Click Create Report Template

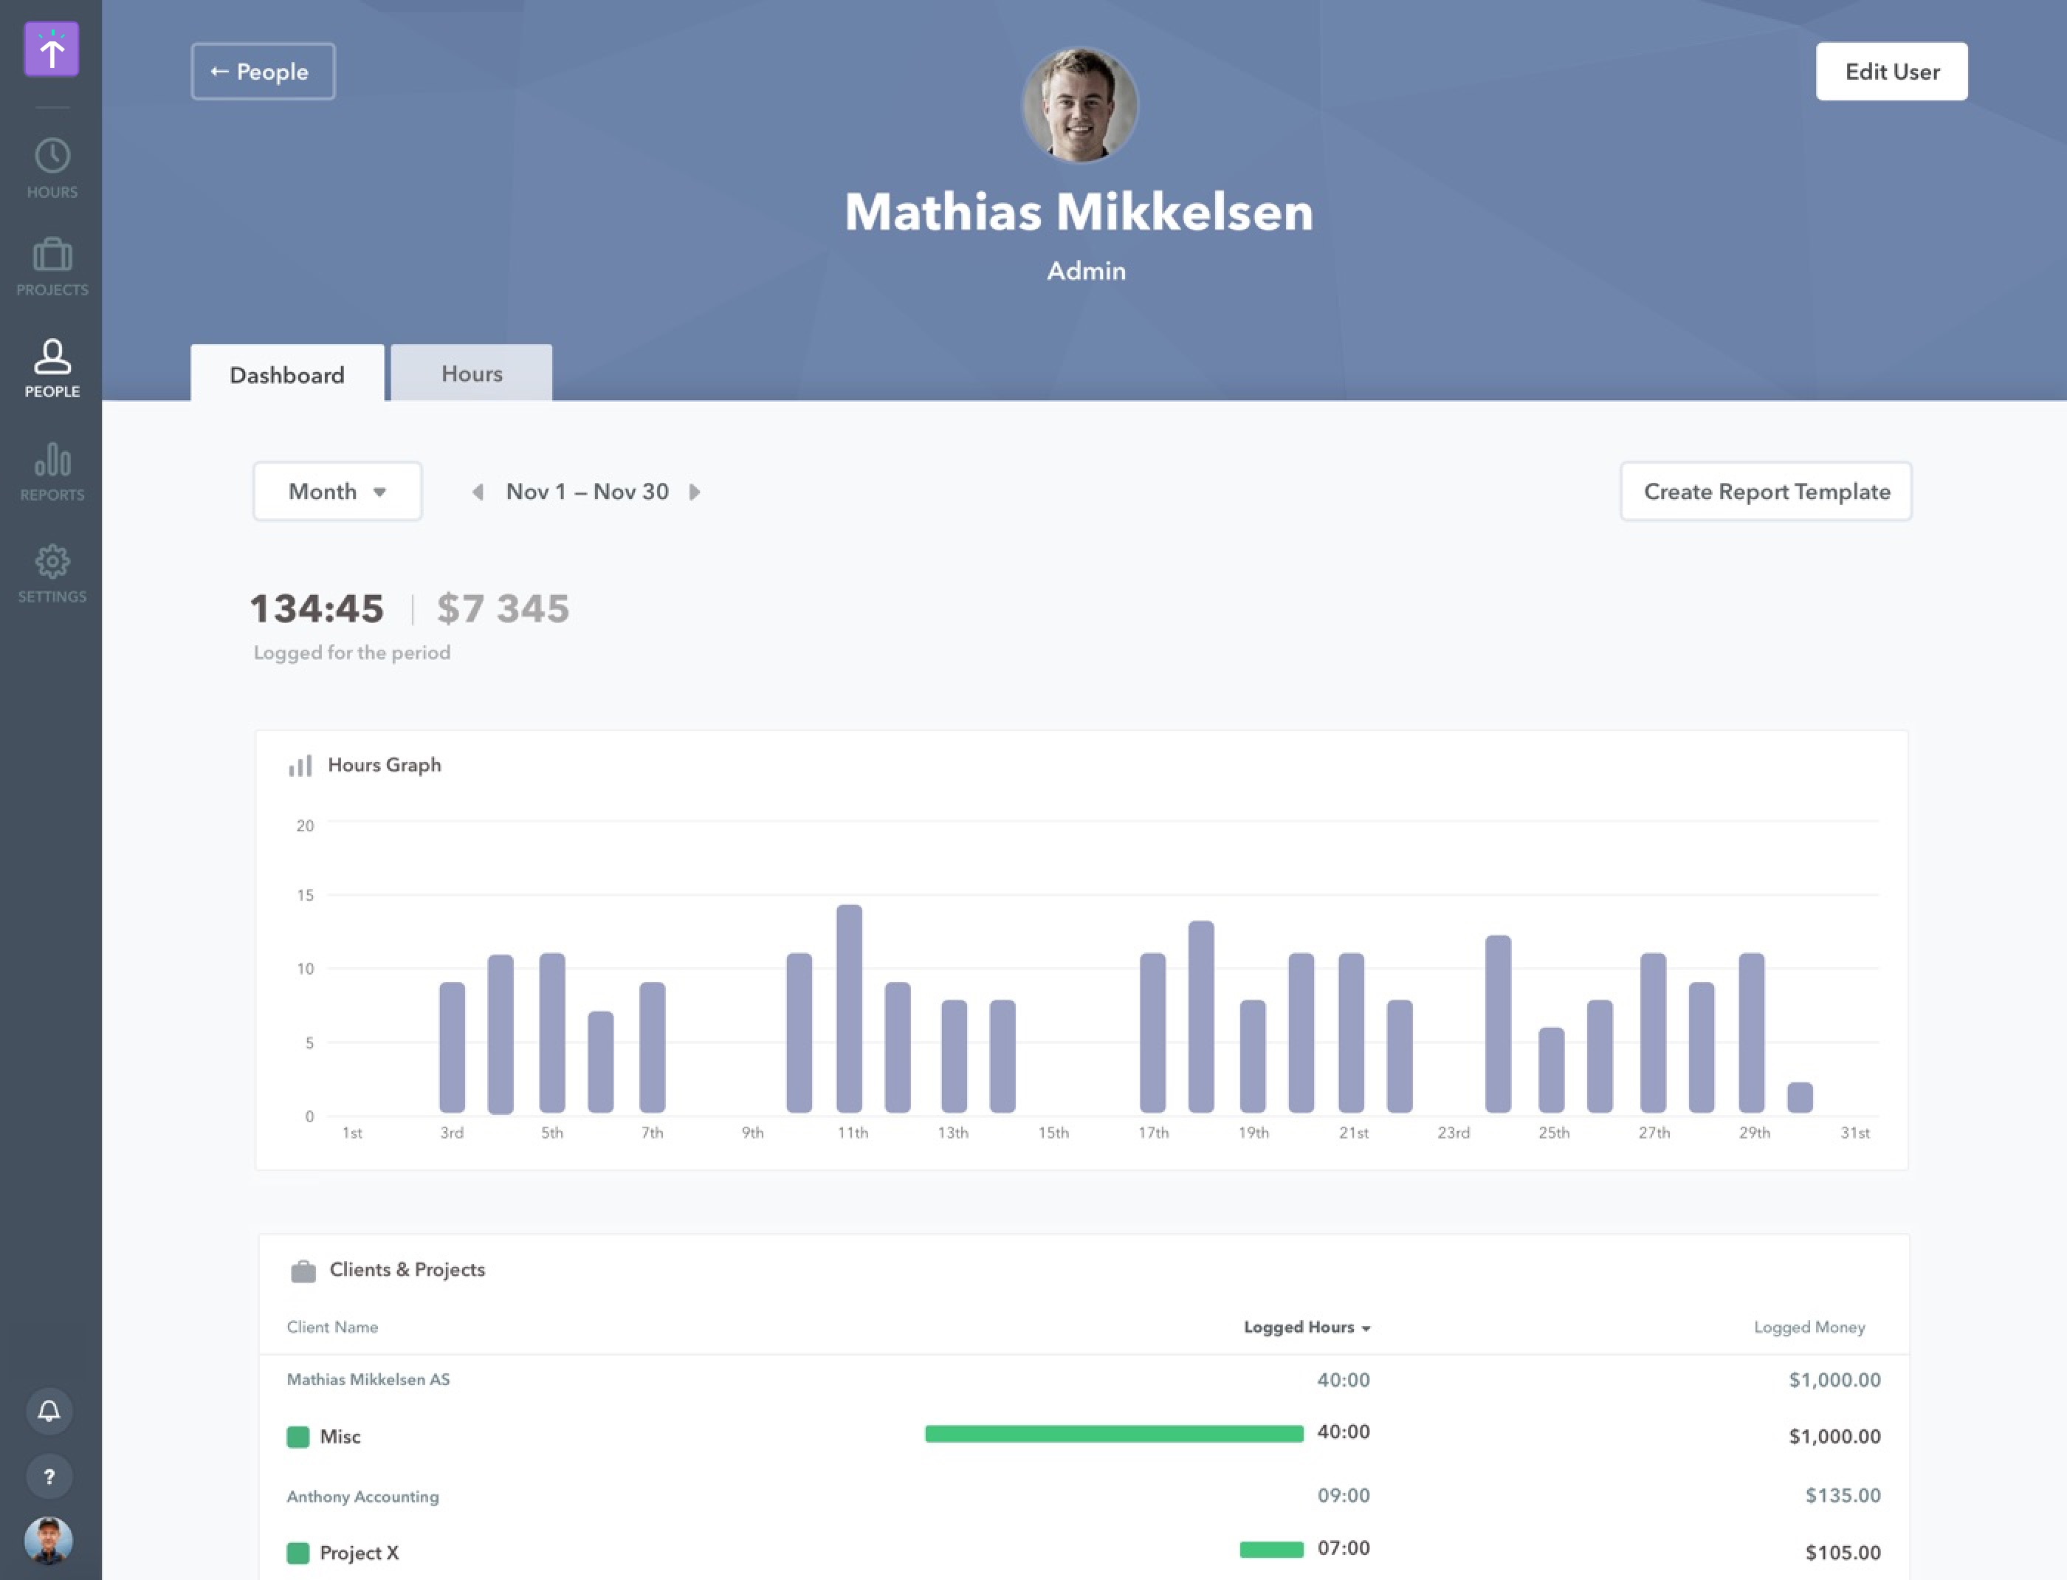[x=1765, y=491]
